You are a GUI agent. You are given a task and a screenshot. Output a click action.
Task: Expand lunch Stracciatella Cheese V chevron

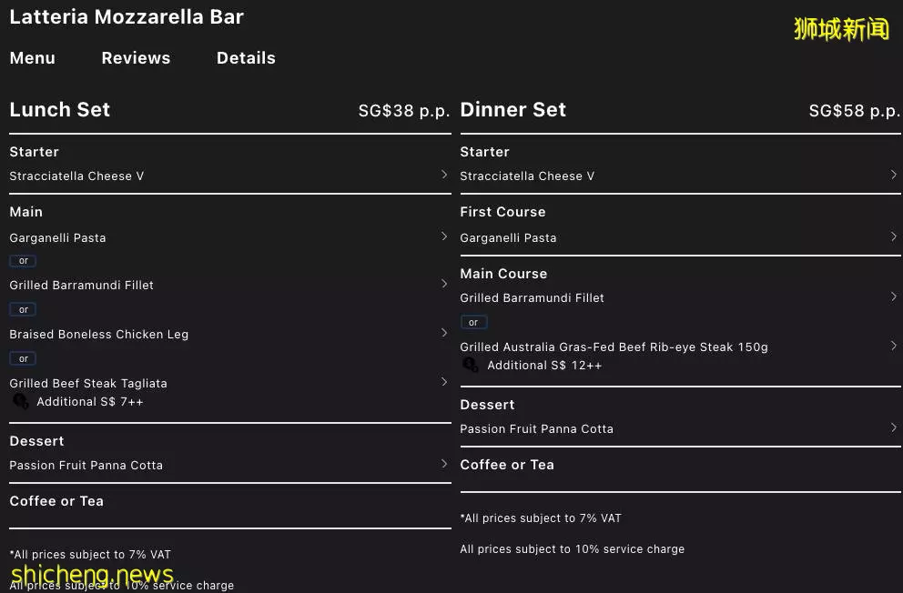pos(444,175)
